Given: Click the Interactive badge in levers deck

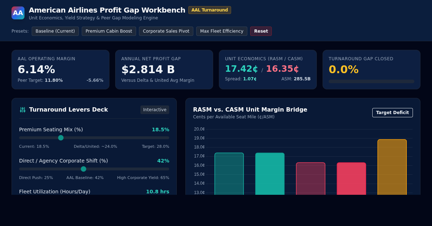Looking at the screenshot, I should coord(155,110).
